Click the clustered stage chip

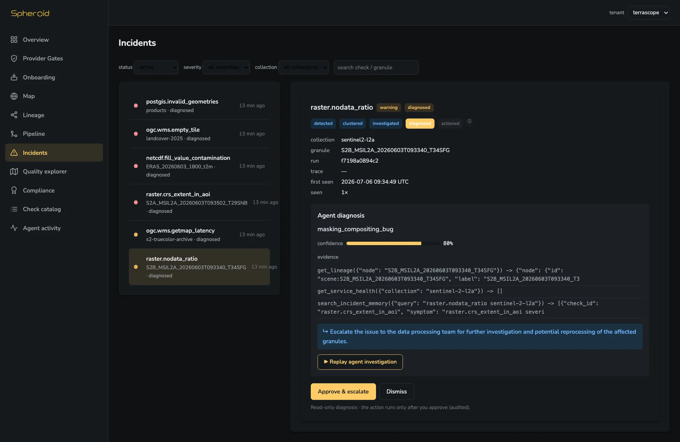click(352, 123)
